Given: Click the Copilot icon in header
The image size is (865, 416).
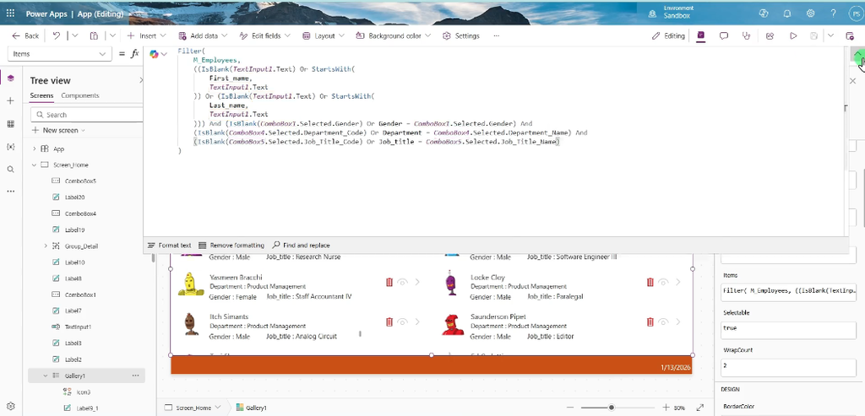Looking at the screenshot, I should pyautogui.click(x=764, y=14).
